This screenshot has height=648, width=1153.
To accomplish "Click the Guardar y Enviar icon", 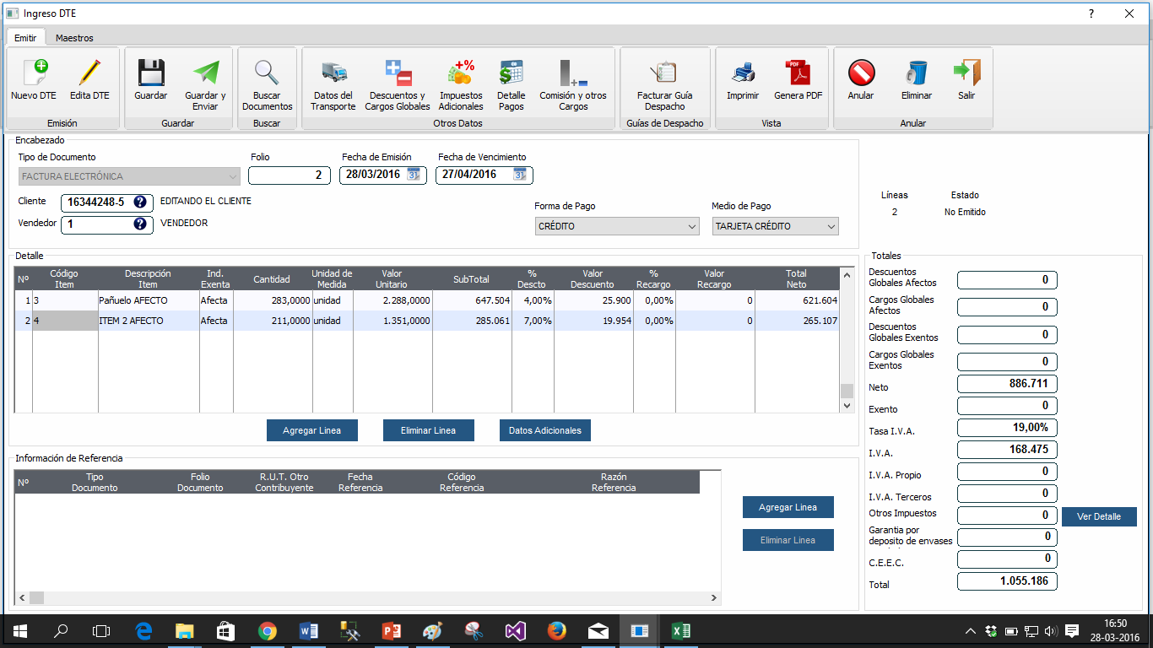I will tap(205, 73).
